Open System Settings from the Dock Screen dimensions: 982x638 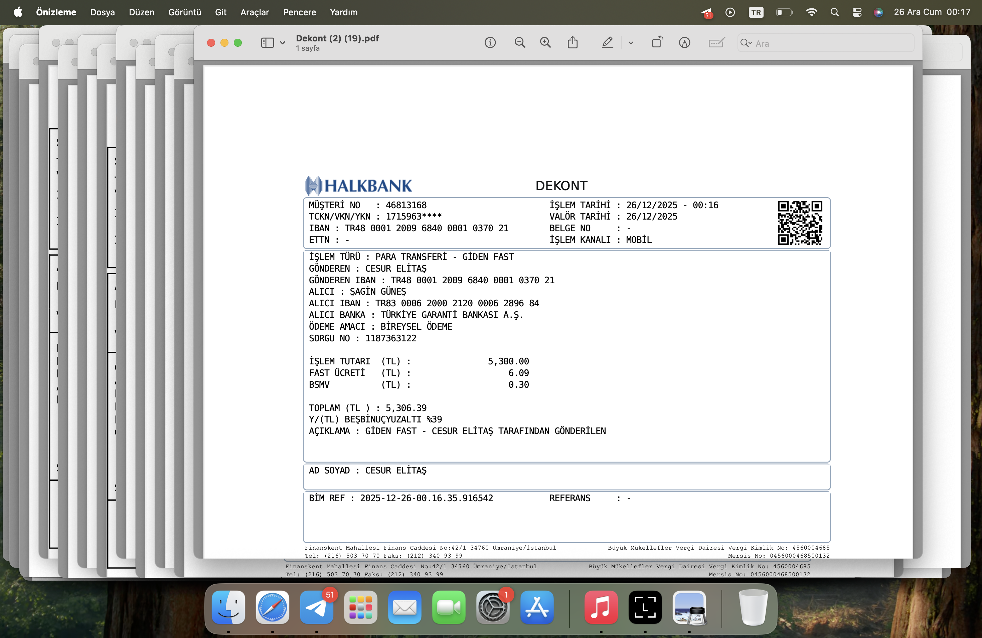tap(493, 607)
